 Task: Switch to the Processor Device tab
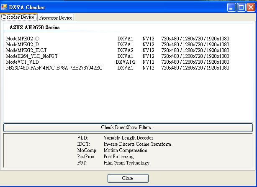click(x=56, y=17)
